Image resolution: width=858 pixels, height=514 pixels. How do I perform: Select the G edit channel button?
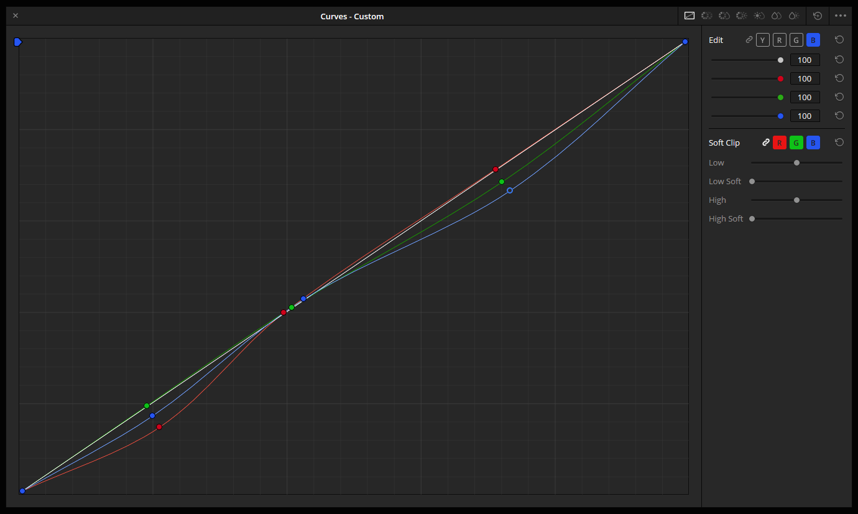(x=796, y=40)
